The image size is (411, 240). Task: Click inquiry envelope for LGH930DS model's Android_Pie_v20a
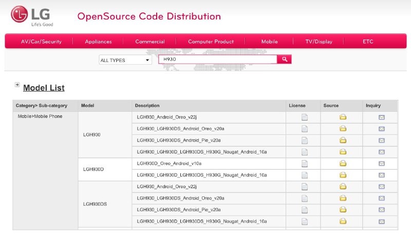coord(382,210)
